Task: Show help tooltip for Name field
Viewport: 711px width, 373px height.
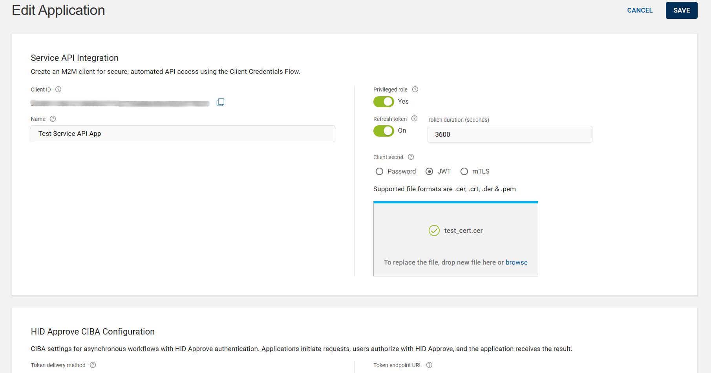Action: [53, 119]
